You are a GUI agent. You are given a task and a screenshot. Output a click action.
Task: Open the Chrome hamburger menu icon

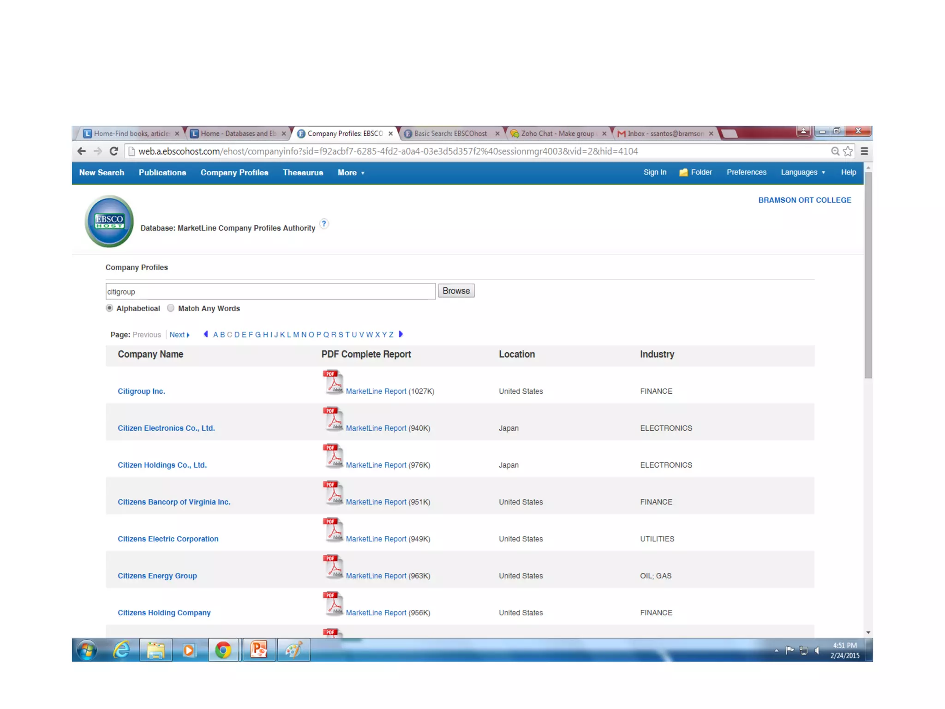tap(864, 151)
